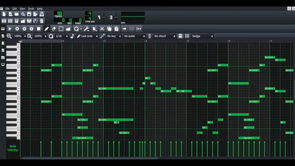Click the time signature numerator 4
295x166 pixels.
pyautogui.click(x=88, y=13)
